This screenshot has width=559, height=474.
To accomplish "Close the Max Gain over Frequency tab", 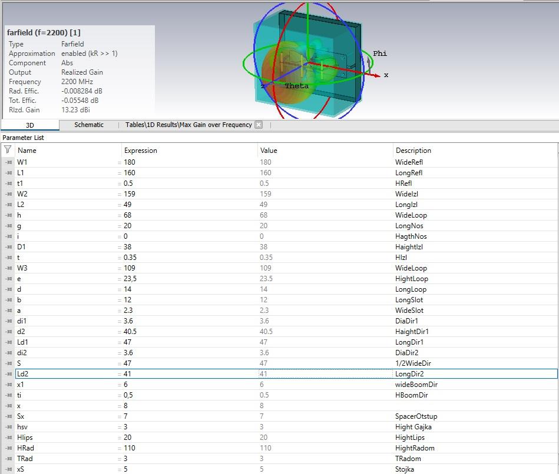I will pyautogui.click(x=259, y=125).
